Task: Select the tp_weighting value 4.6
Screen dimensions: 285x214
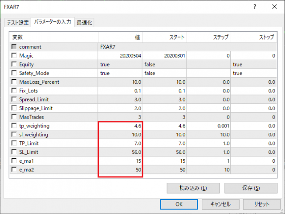Action: pyautogui.click(x=120, y=126)
